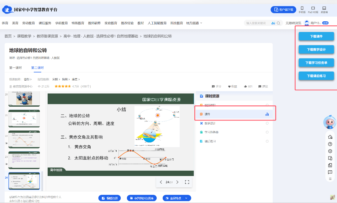Open the statistics chart icon beside 课件
The image size is (337, 203).
[267, 114]
